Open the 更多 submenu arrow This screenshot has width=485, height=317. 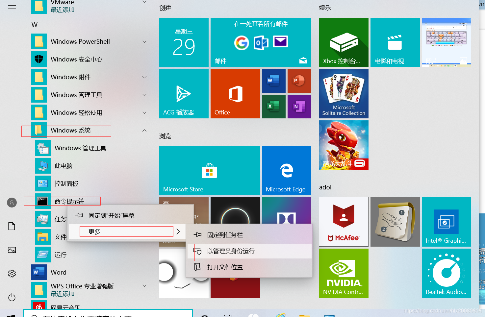coord(178,232)
